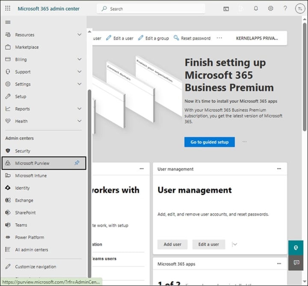
Task: Open more options beside guided setup button
Action: [244, 142]
